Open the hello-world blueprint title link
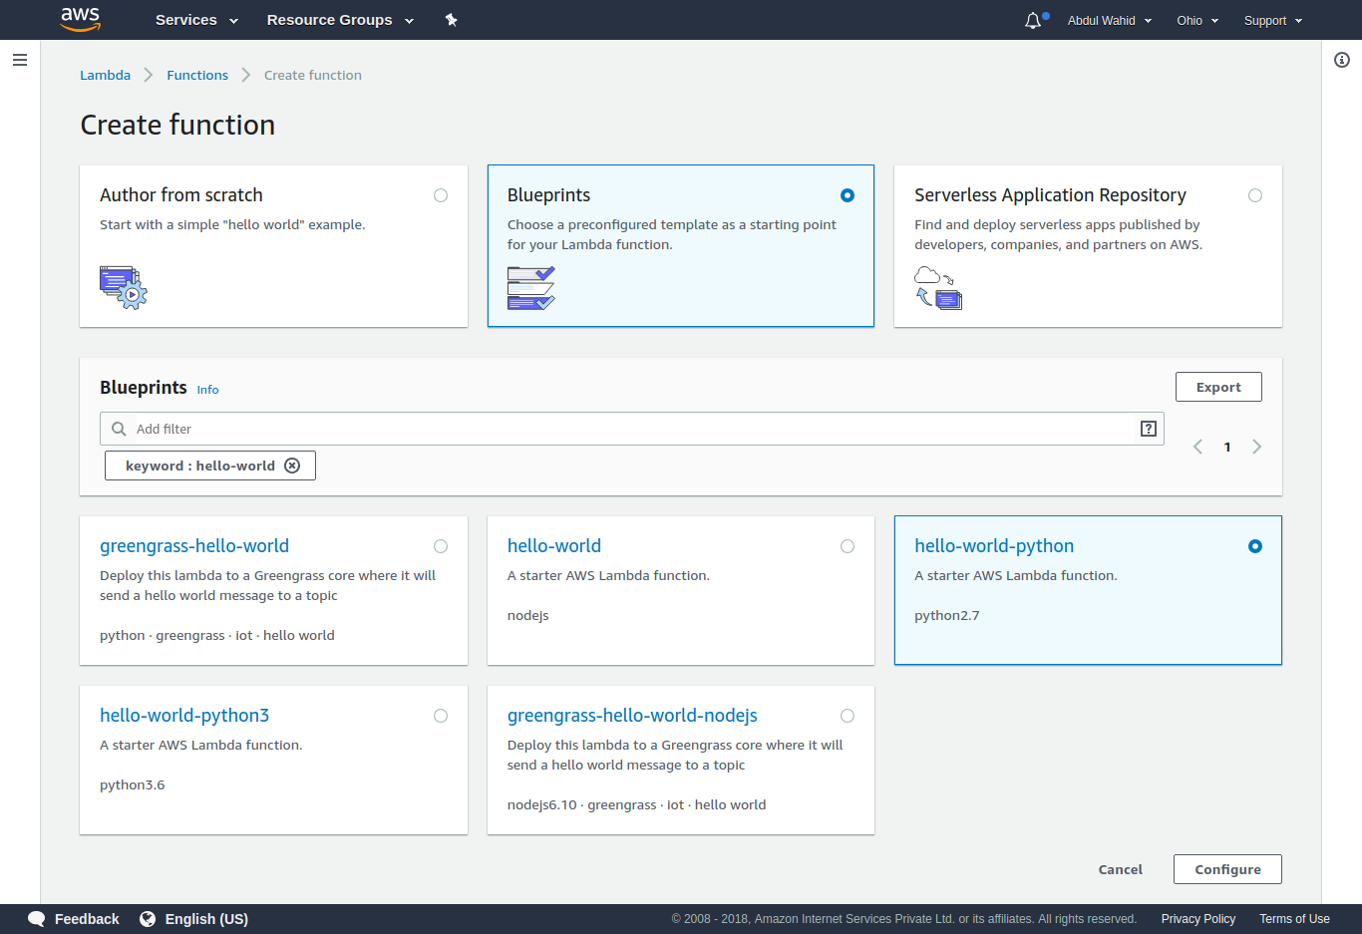1362x934 pixels. (554, 546)
